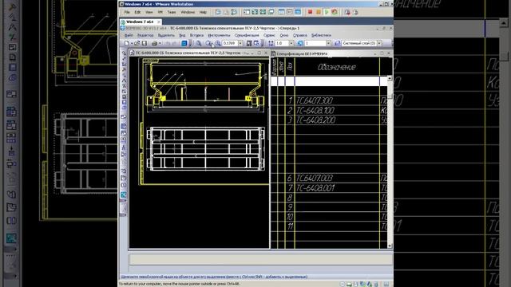Click the large teal icon in background left toolbar
511x287 pixels.
(11, 238)
